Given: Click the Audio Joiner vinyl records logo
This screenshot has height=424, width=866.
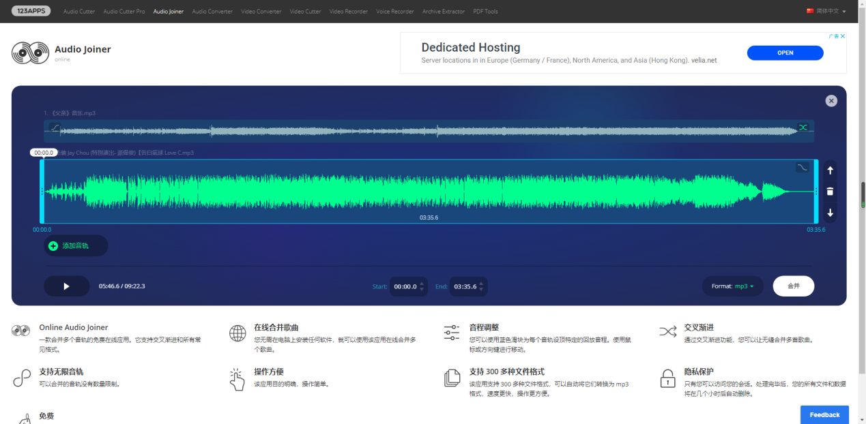Looking at the screenshot, I should pyautogui.click(x=30, y=52).
